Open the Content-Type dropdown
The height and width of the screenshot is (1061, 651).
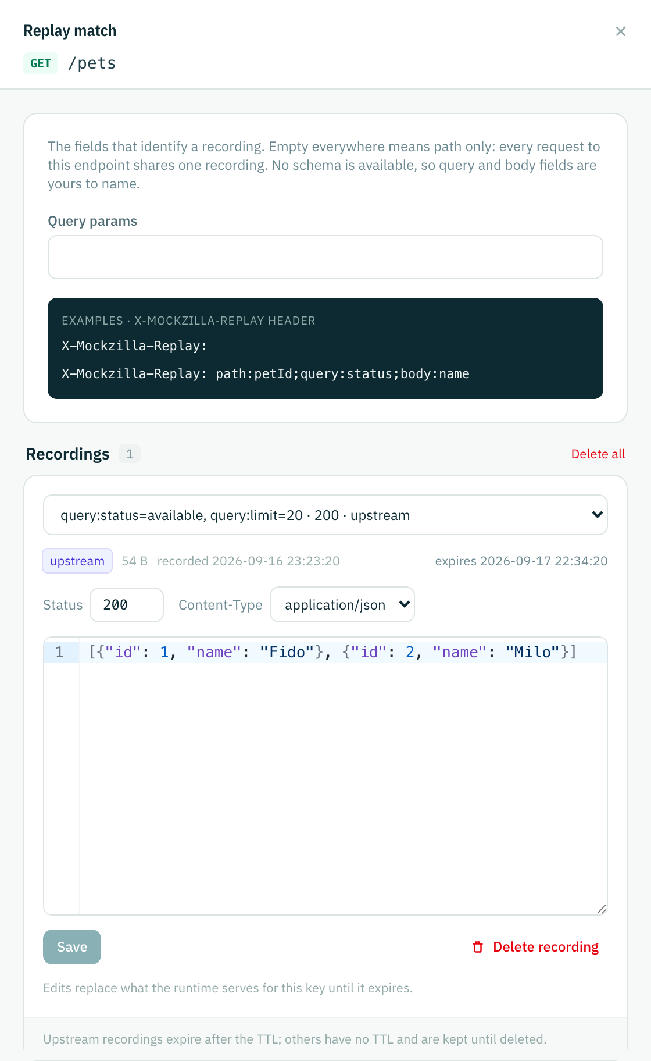(342, 605)
